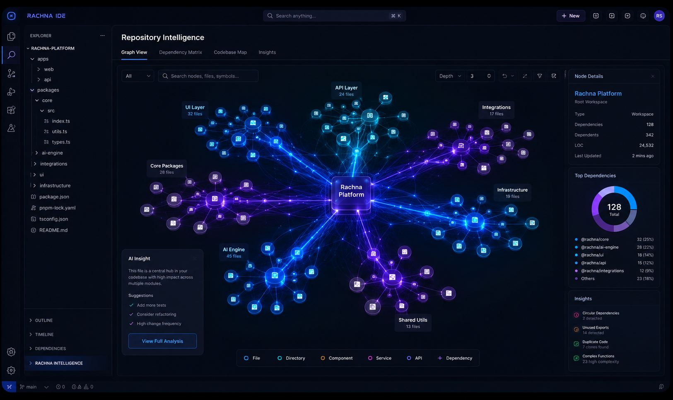The width and height of the screenshot is (673, 400).
Task: Click the Rachna IDE logo icon
Action: 11,16
